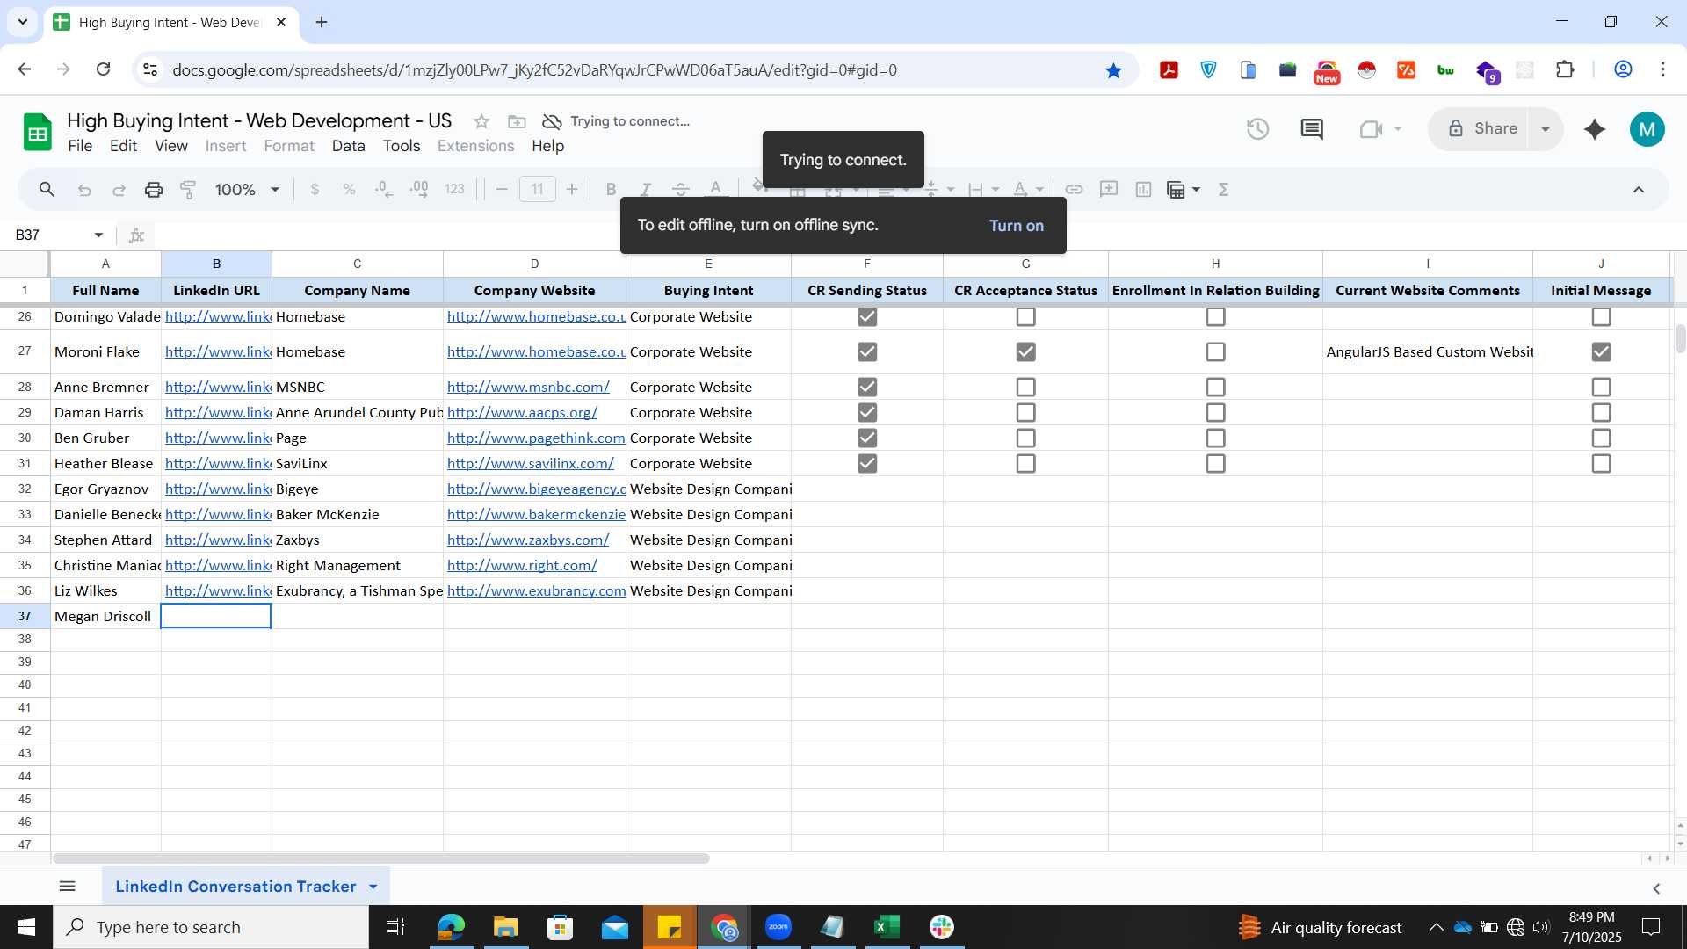The height and width of the screenshot is (949, 1687).
Task: Check Enrollment checkbox for Daman Harris
Action: [1215, 413]
